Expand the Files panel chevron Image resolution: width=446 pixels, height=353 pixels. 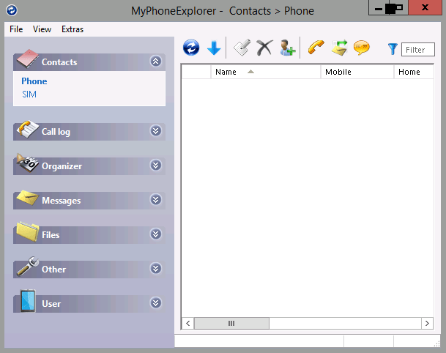(155, 234)
